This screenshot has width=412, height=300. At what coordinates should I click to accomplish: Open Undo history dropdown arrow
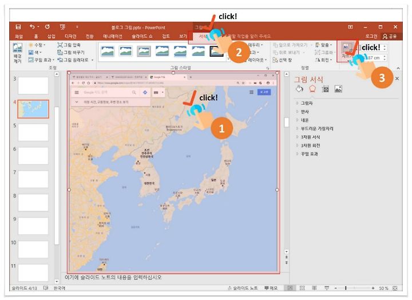click(38, 27)
